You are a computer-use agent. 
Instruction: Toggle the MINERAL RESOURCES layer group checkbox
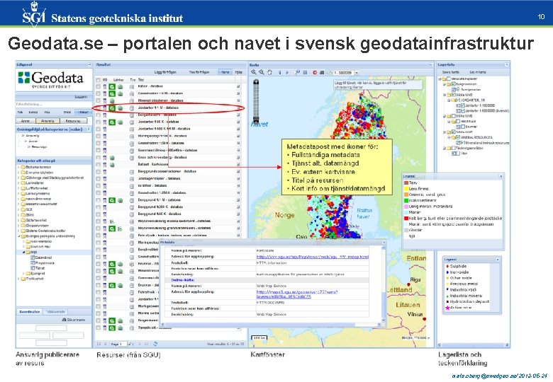coord(458,137)
